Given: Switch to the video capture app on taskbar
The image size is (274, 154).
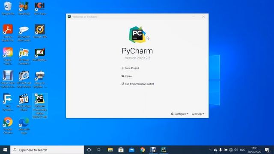Looking at the screenshot, I should point(153,150).
